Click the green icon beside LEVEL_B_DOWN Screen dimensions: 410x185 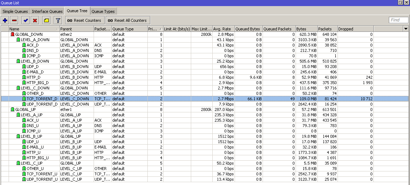[18, 61]
